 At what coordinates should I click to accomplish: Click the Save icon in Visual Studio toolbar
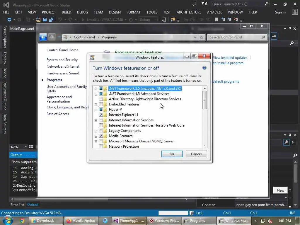[45, 20]
